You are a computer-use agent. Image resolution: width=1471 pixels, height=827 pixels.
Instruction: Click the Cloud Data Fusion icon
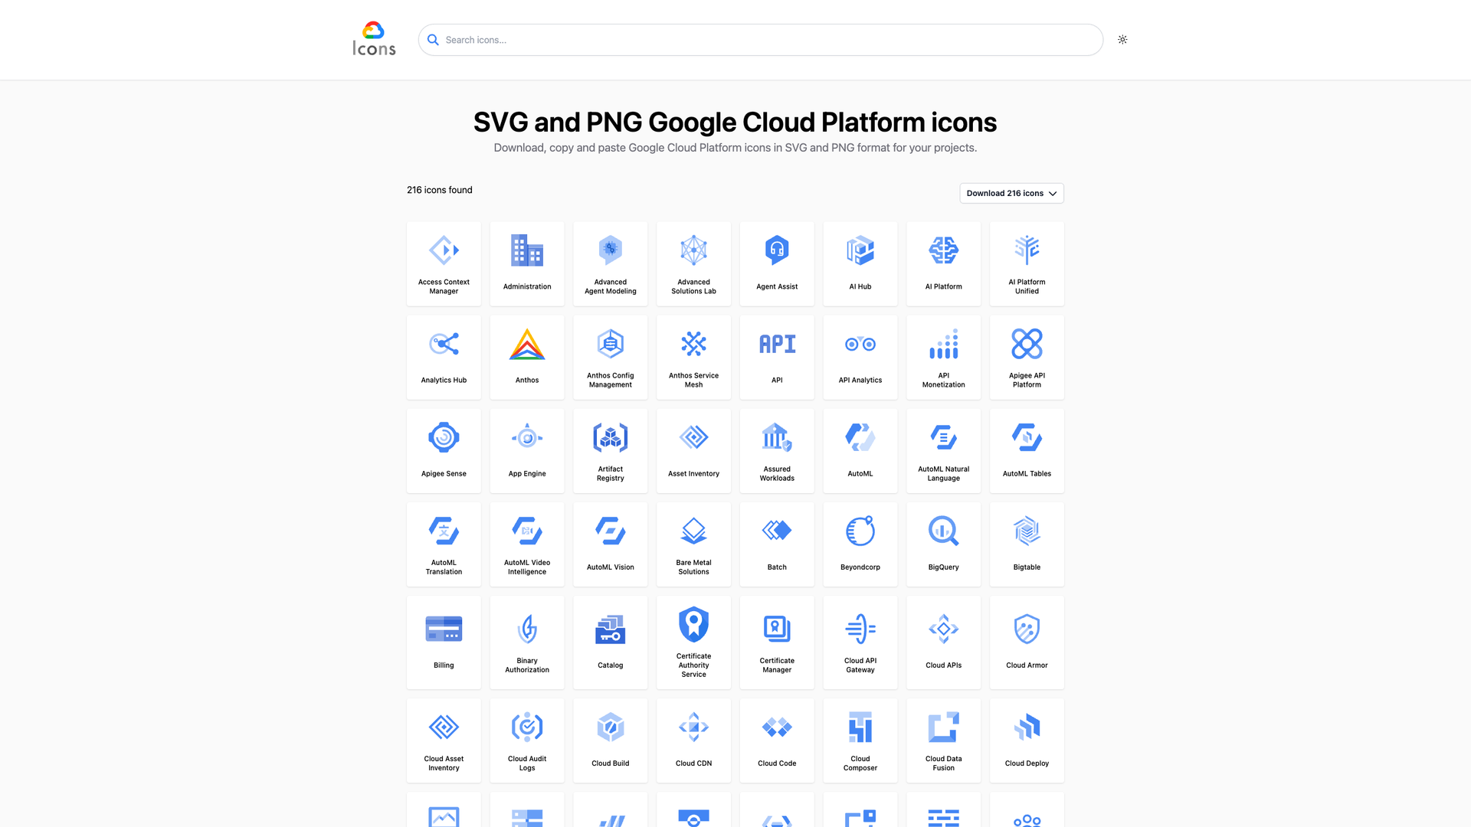pyautogui.click(x=943, y=726)
